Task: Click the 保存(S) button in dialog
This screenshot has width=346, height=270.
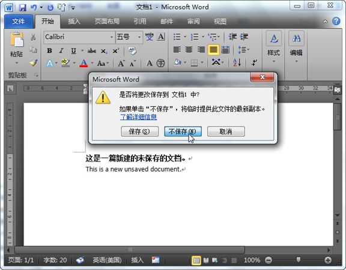Action: tap(140, 131)
